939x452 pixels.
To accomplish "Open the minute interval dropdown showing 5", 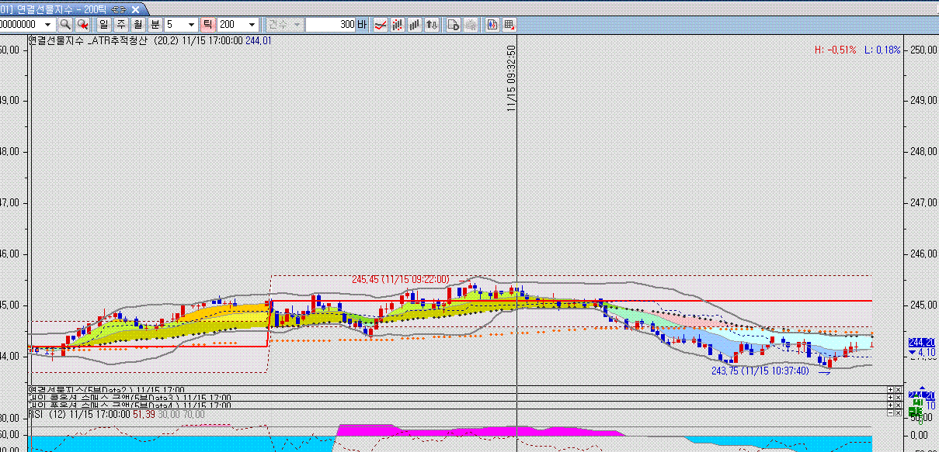I will click(x=192, y=25).
